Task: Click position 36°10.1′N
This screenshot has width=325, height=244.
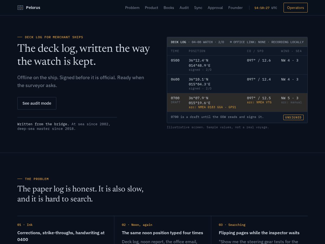Action: pyautogui.click(x=199, y=79)
